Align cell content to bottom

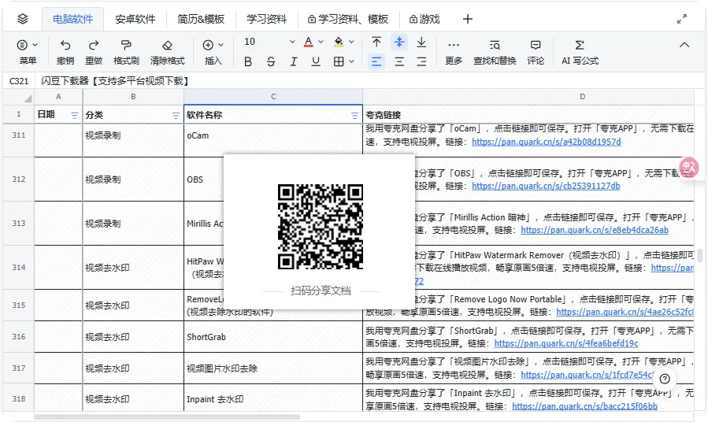click(x=421, y=42)
